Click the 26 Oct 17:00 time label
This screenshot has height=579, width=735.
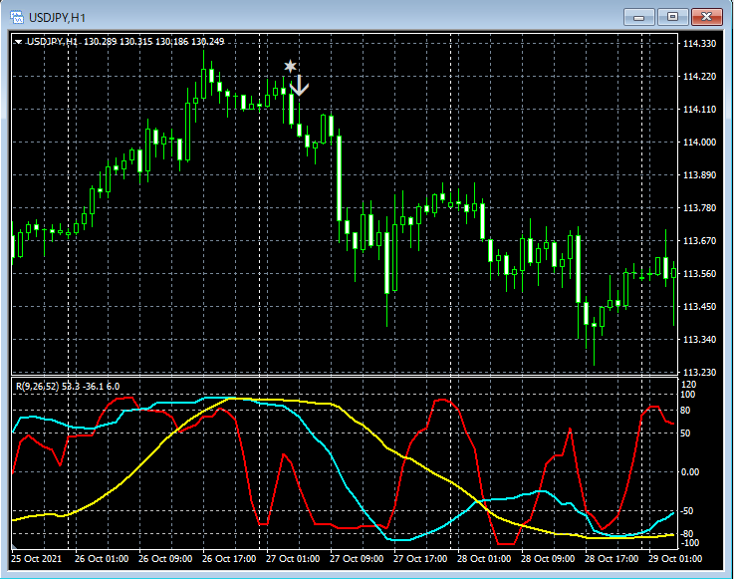pos(229,559)
